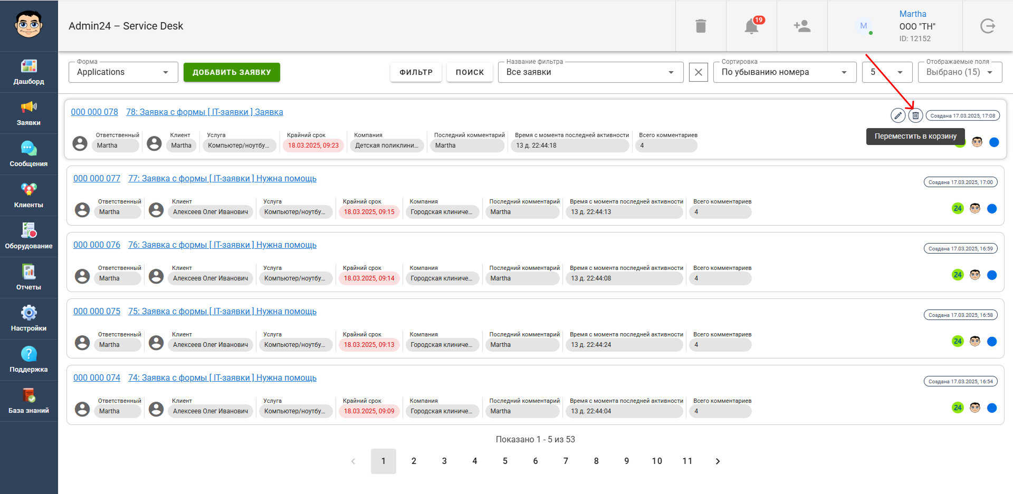Open the Название фильтра dropdown
The image size is (1013, 494).
click(x=590, y=72)
